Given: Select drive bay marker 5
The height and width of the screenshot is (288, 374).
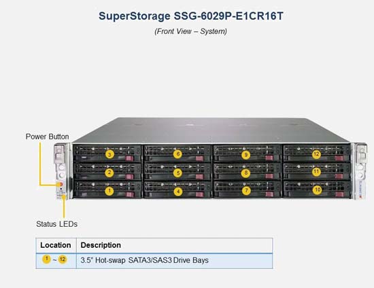Looking at the screenshot, I should [177, 173].
